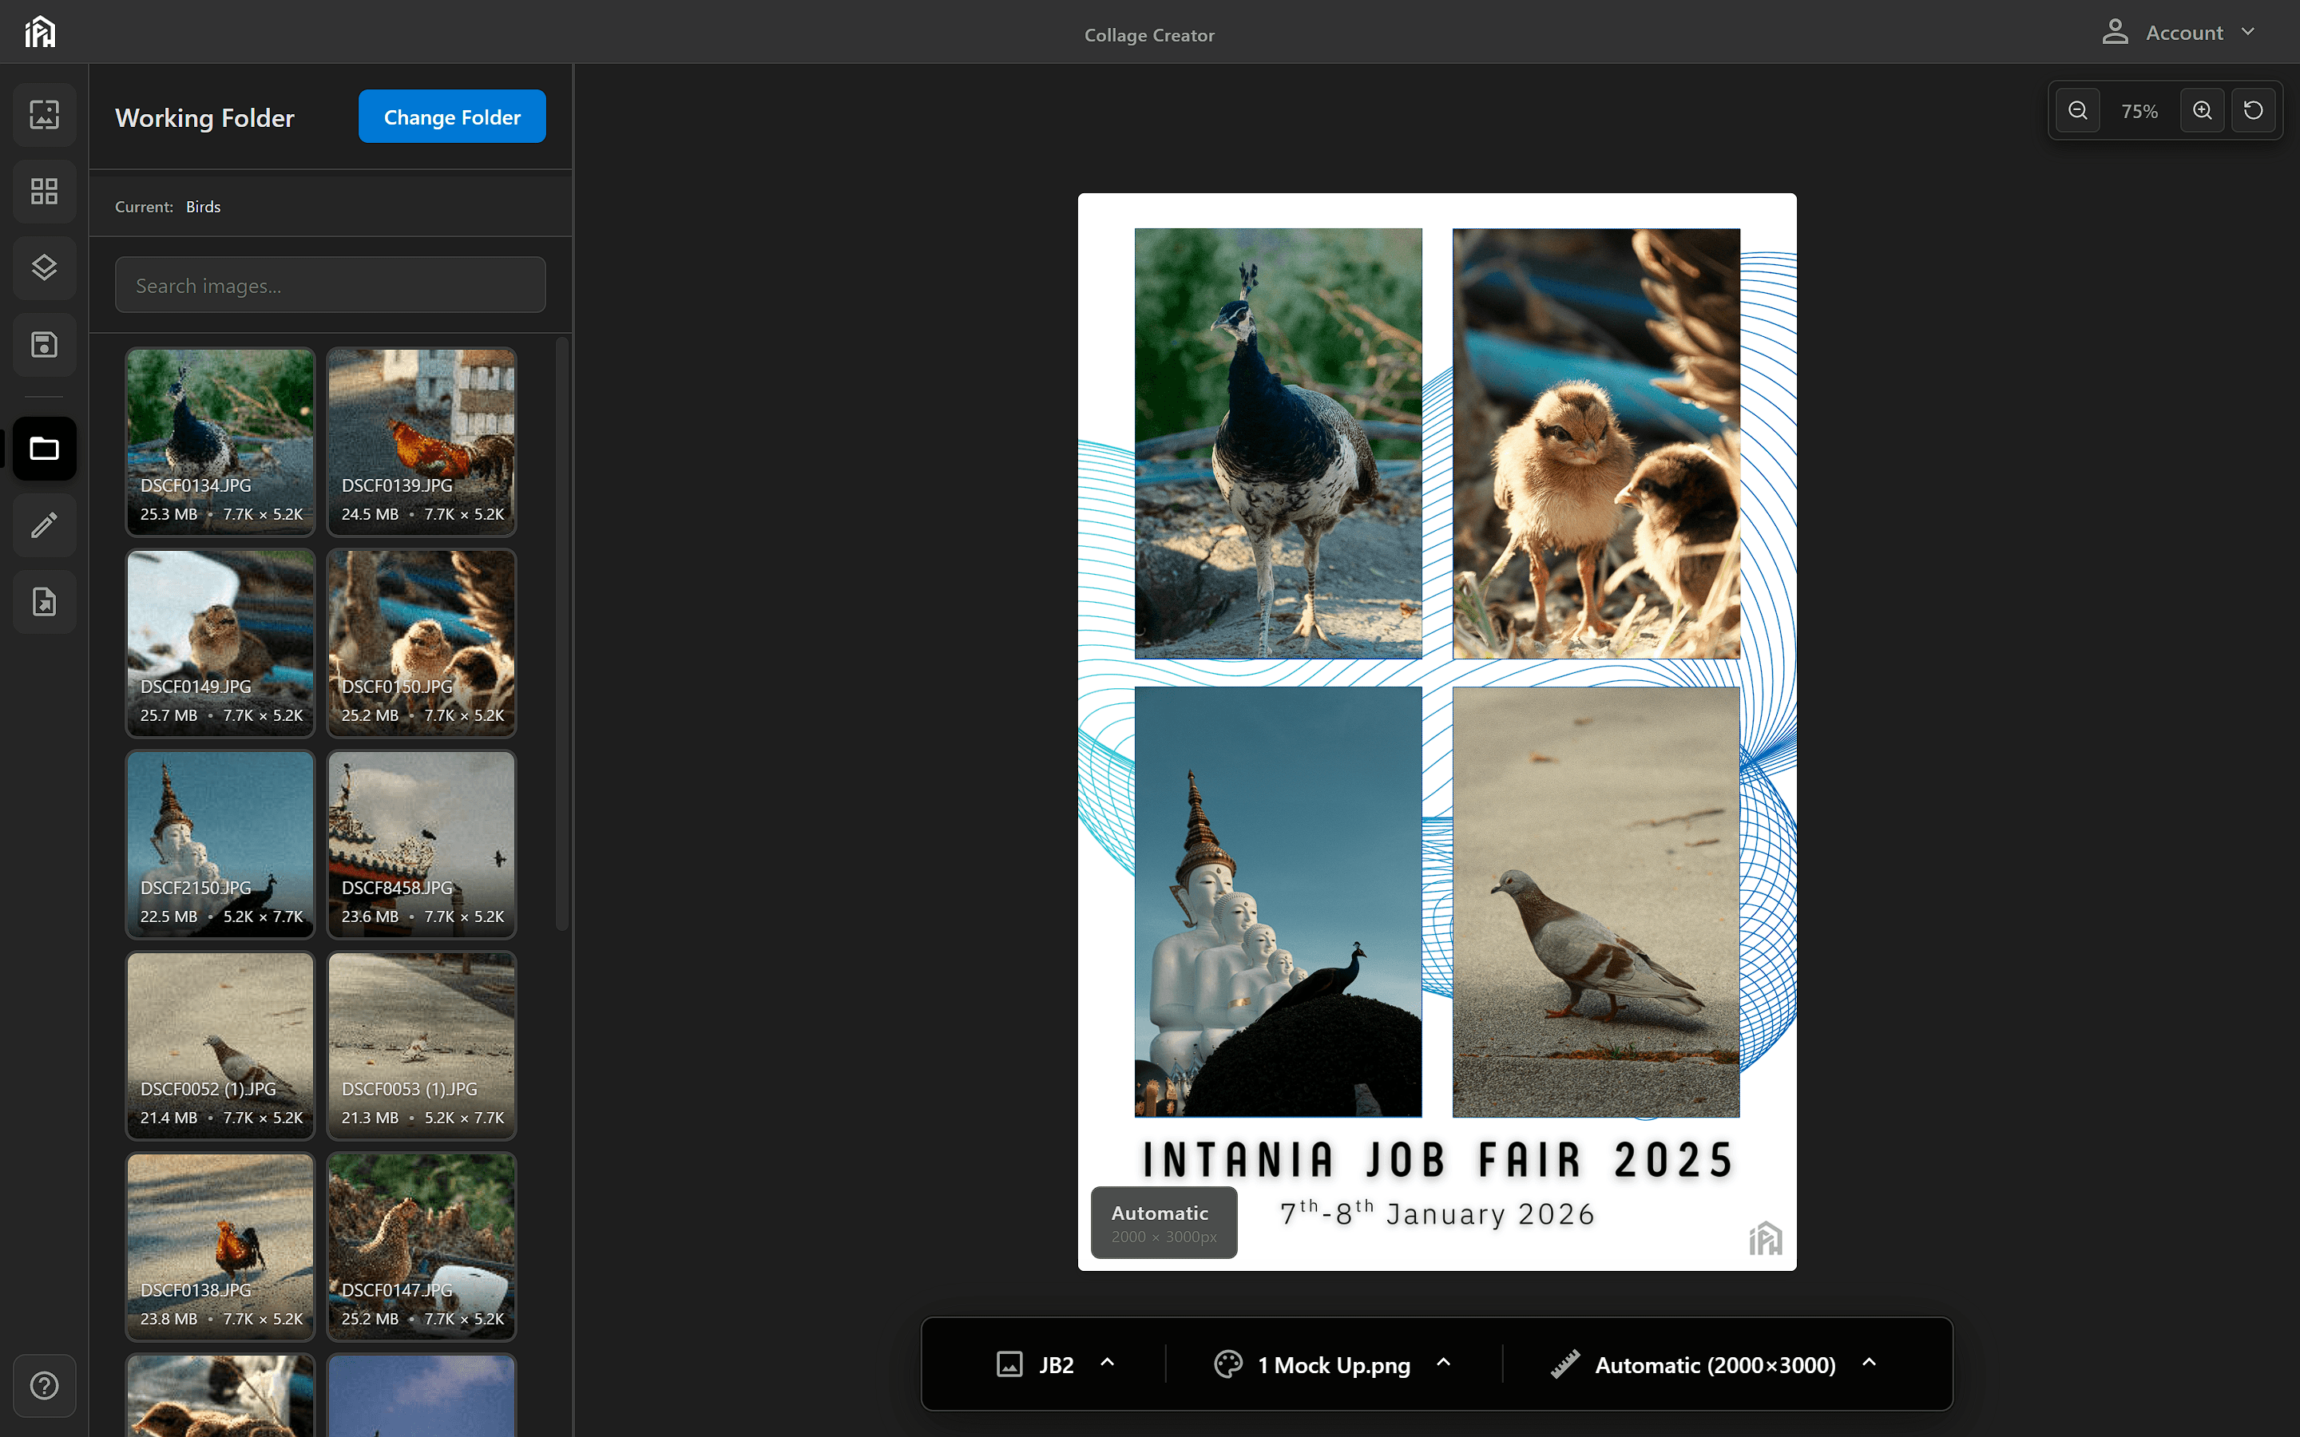The image size is (2300, 1437).
Task: Click the user account profile icon
Action: click(2115, 32)
